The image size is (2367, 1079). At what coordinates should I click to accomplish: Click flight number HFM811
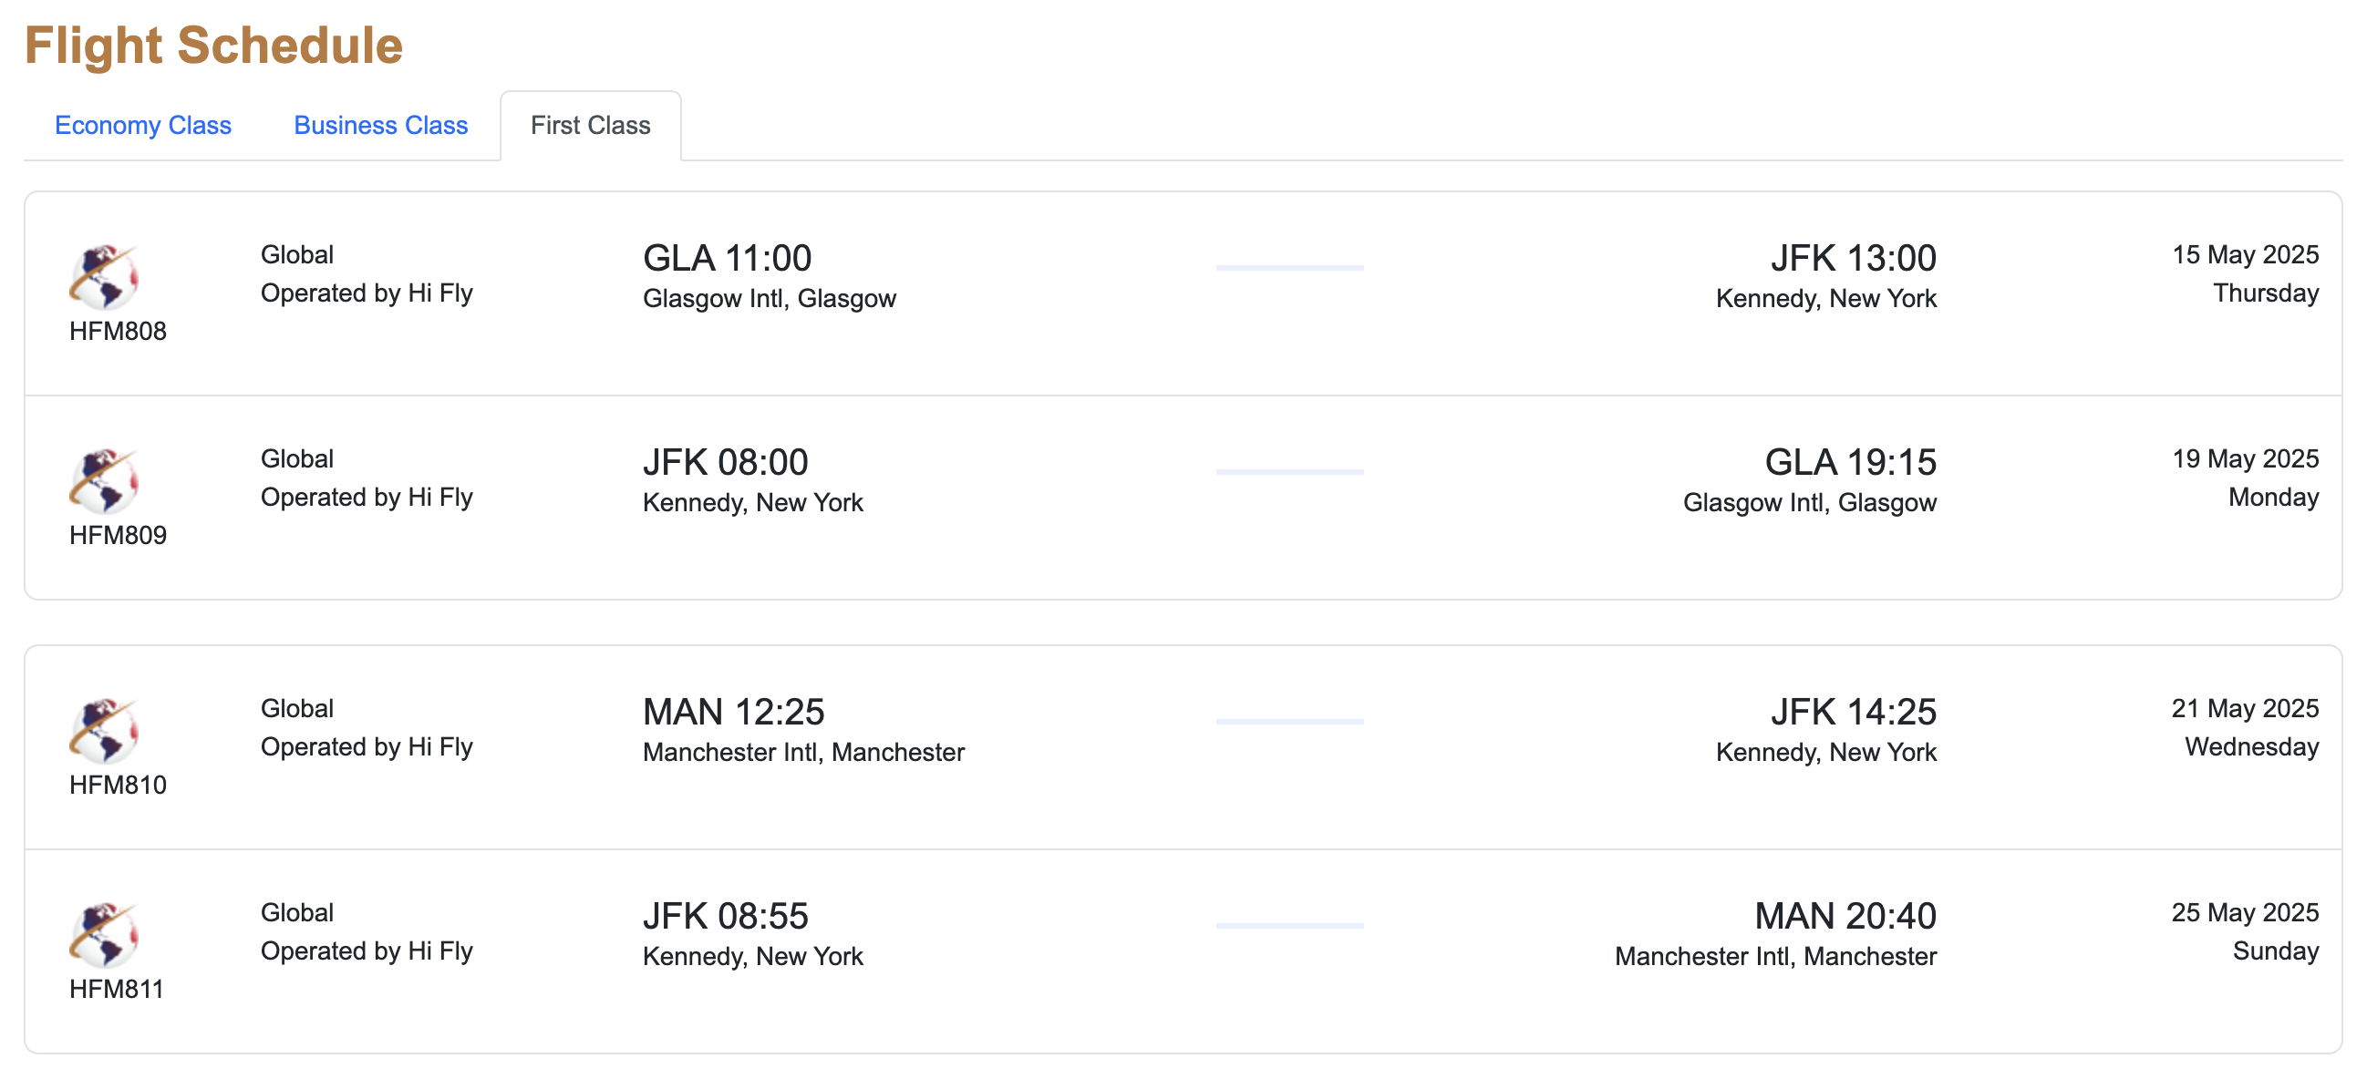pyautogui.click(x=117, y=989)
